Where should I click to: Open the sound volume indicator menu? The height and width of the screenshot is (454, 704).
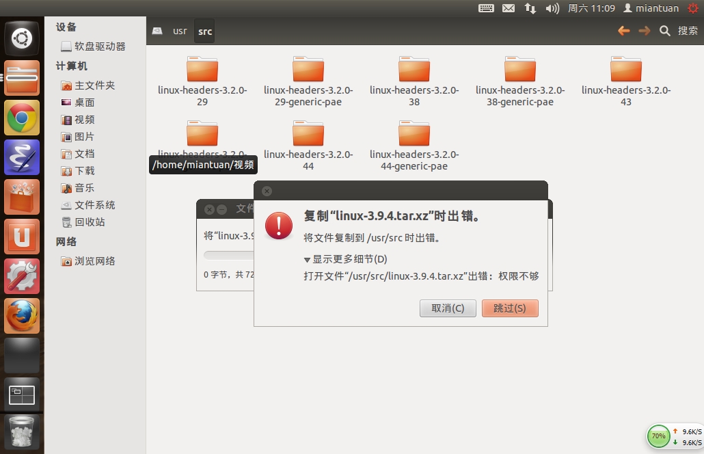(x=552, y=8)
